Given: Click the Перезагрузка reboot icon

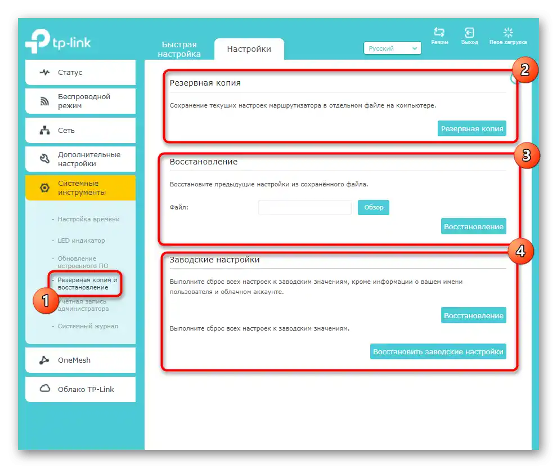Looking at the screenshot, I should 508,32.
